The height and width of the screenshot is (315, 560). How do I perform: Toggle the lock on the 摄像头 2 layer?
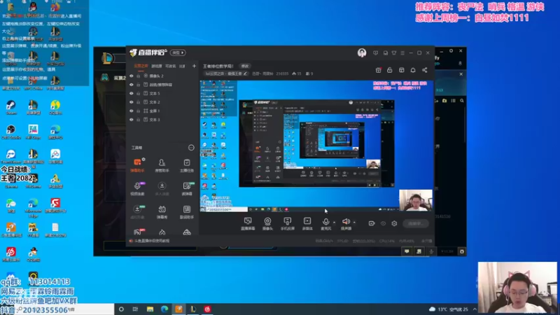[x=138, y=76]
